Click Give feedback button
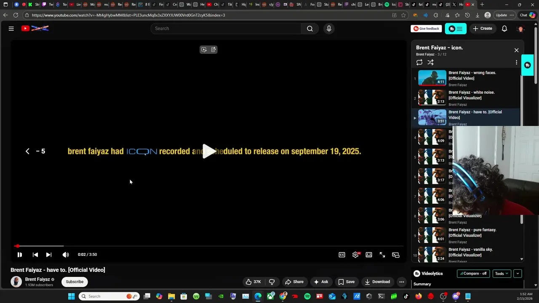The height and width of the screenshot is (303, 539). click(x=426, y=29)
